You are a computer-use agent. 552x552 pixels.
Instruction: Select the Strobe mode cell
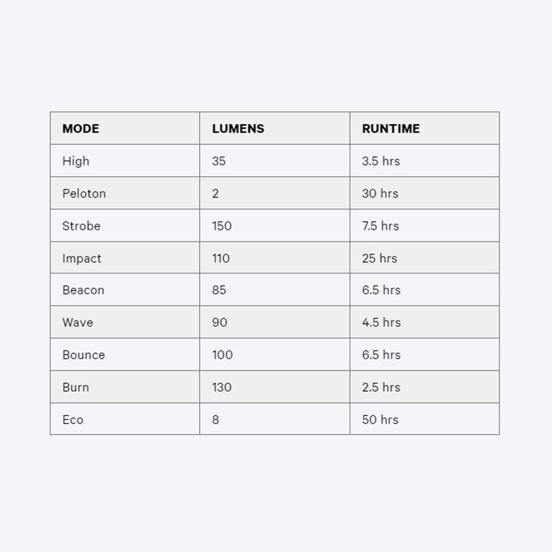coord(125,226)
